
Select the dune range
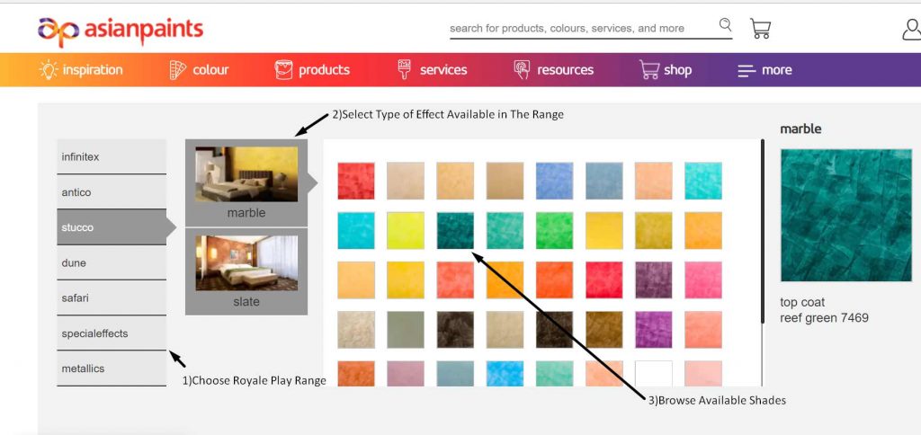click(112, 262)
